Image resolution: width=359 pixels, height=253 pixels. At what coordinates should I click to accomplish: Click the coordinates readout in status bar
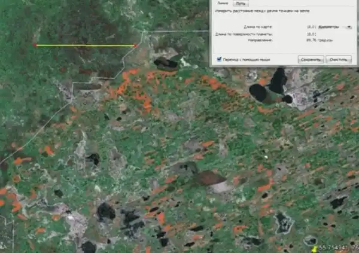338,246
